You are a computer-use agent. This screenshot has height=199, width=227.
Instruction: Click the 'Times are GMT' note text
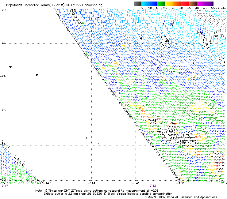point(59,191)
